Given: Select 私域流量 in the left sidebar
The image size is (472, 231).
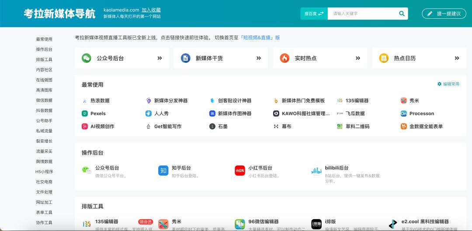Looking at the screenshot, I should pos(44,131).
